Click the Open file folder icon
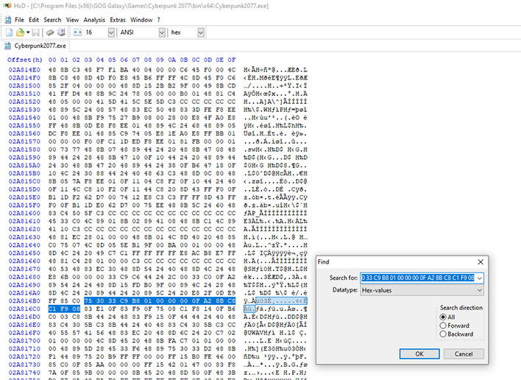The width and height of the screenshot is (521, 380). [20, 32]
